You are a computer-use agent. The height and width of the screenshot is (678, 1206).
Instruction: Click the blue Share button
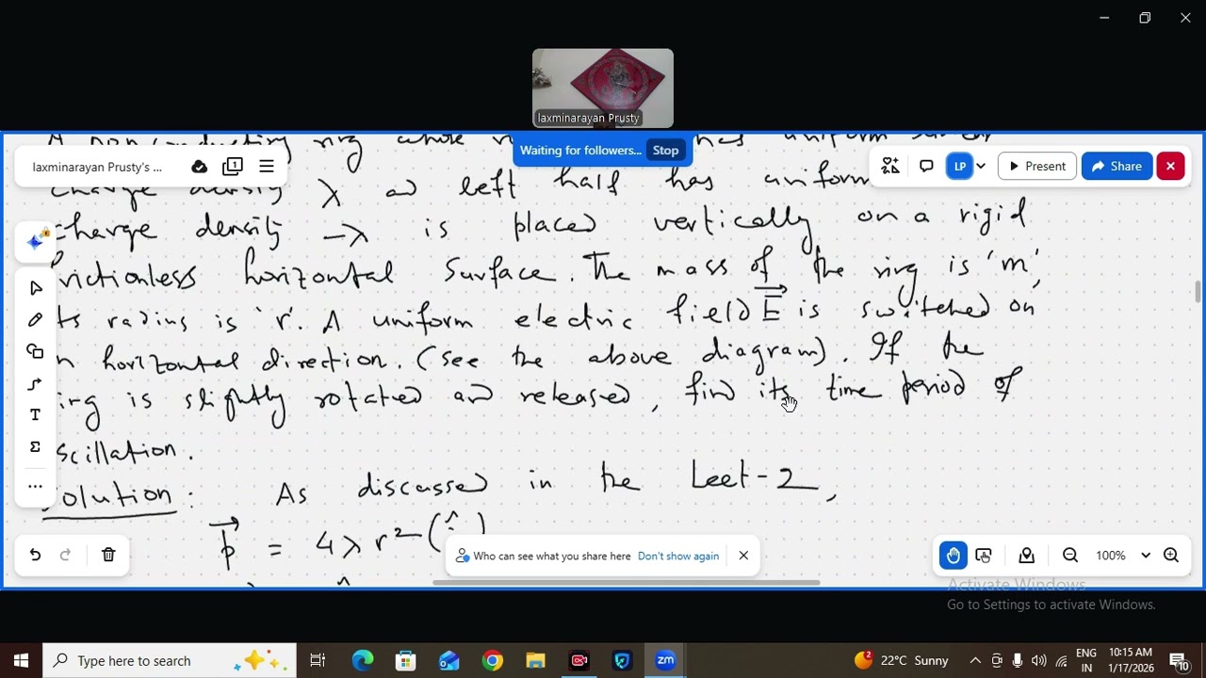point(1116,167)
